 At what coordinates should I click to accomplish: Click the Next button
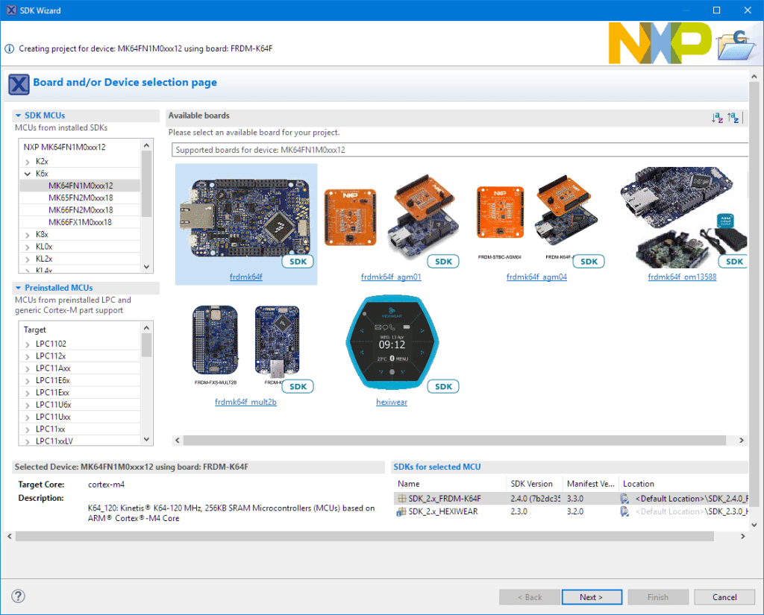(592, 596)
